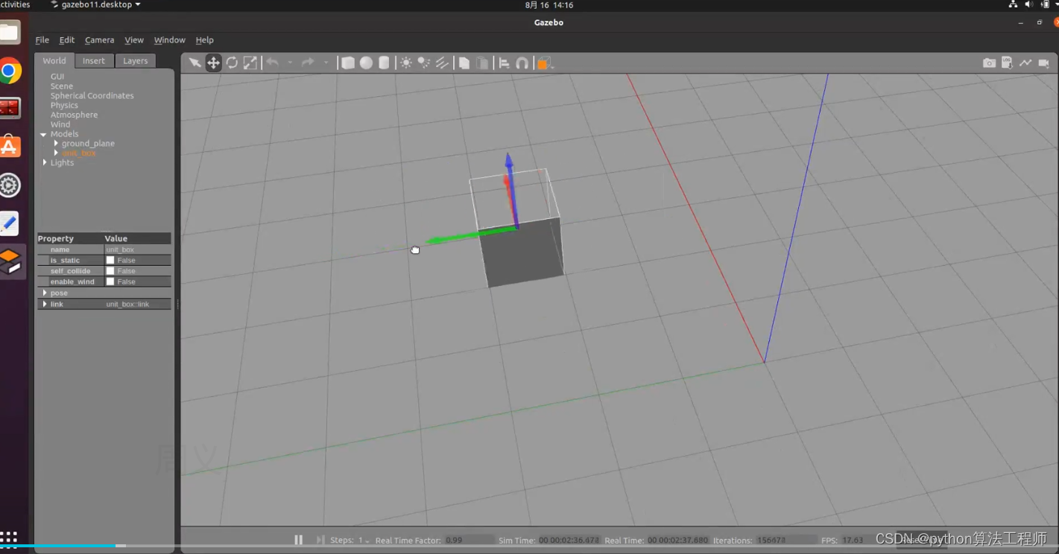Add a point light

coord(406,63)
